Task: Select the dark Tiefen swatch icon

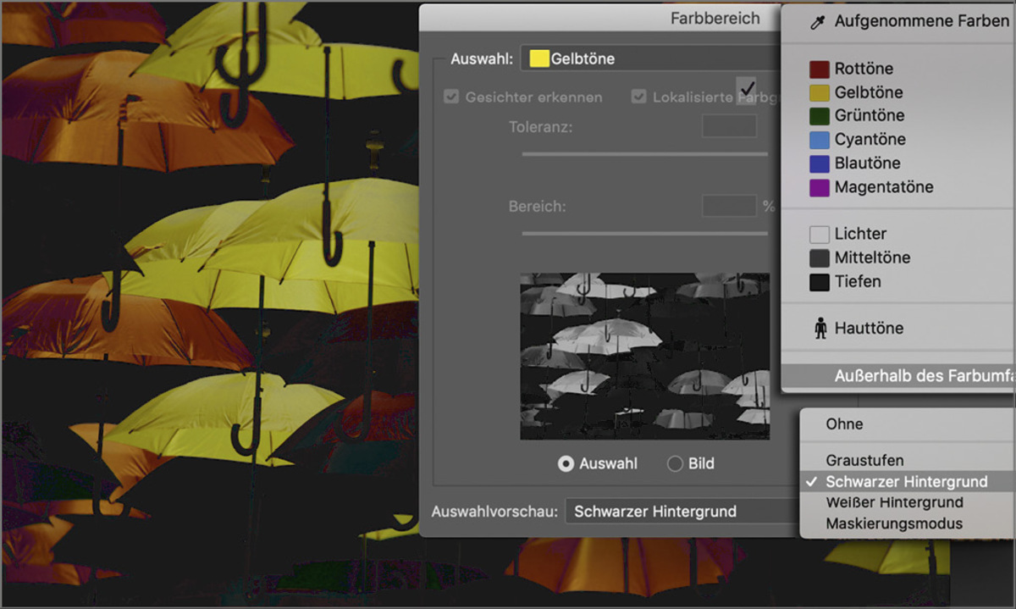Action: click(820, 282)
